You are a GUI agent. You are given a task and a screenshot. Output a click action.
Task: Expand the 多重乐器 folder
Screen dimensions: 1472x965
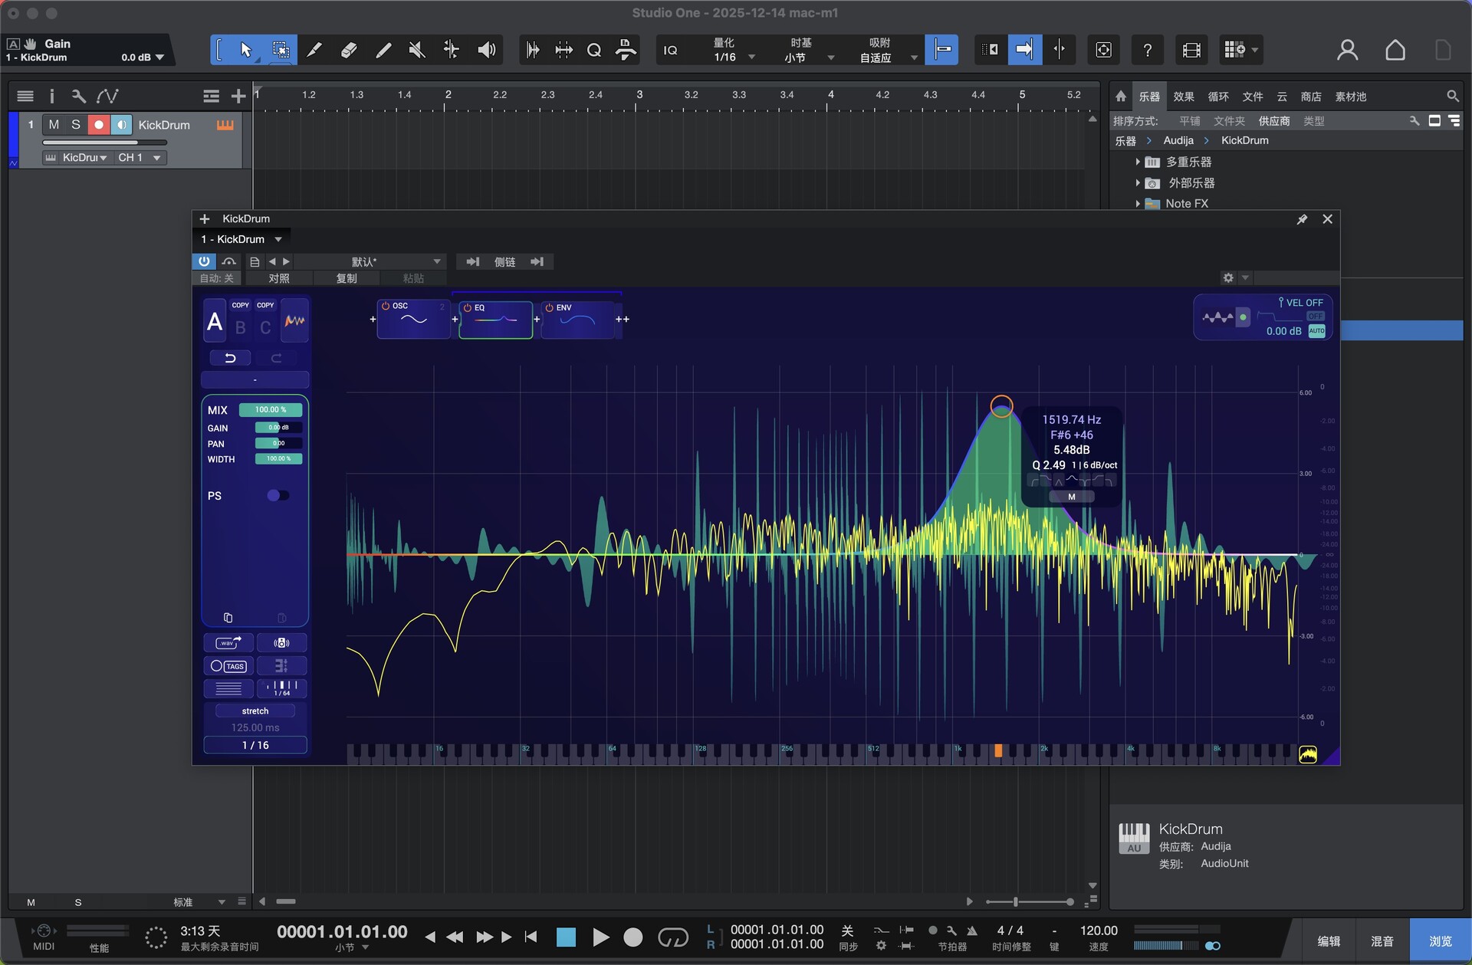1138,162
